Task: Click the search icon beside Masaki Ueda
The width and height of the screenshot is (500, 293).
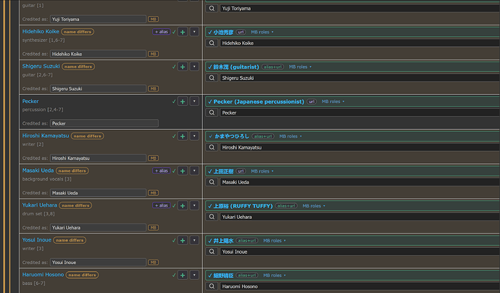Action: pos(212,182)
